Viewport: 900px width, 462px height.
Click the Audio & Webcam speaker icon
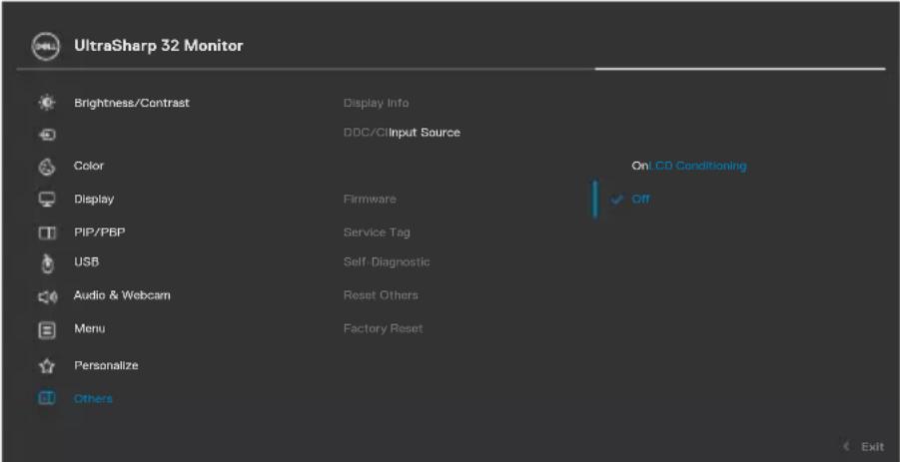pos(47,296)
